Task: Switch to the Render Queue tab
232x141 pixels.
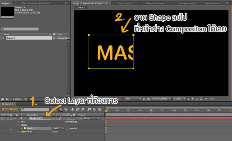Action: (x=212, y=3)
